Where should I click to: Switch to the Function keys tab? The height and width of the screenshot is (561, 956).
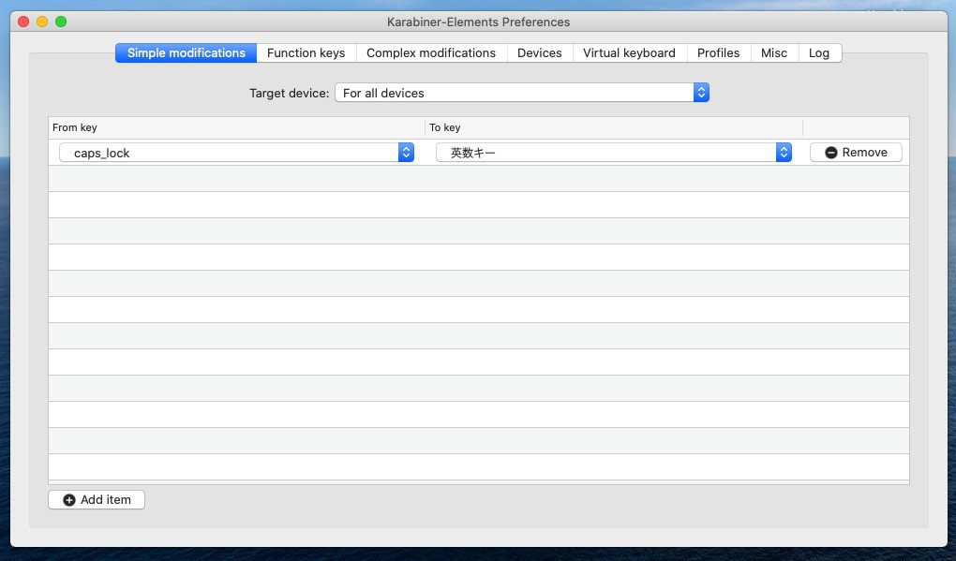(306, 53)
